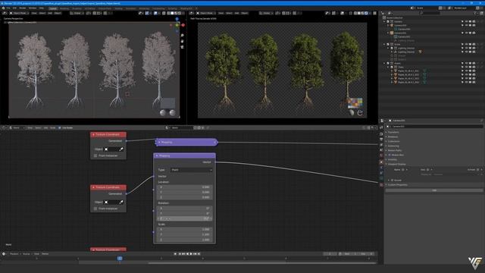
Task: Click the wide button below Custom Properties
Action: click(434, 190)
